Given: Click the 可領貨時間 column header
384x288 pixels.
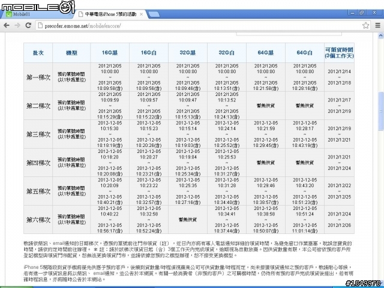Looking at the screenshot, I should (339, 53).
